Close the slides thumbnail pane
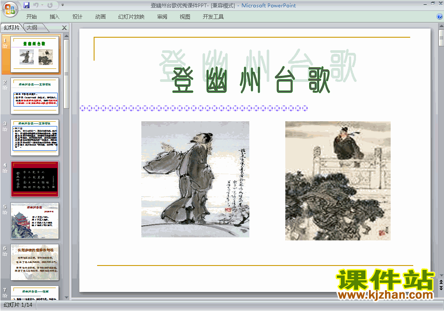This screenshot has width=444, height=311. 64,28
